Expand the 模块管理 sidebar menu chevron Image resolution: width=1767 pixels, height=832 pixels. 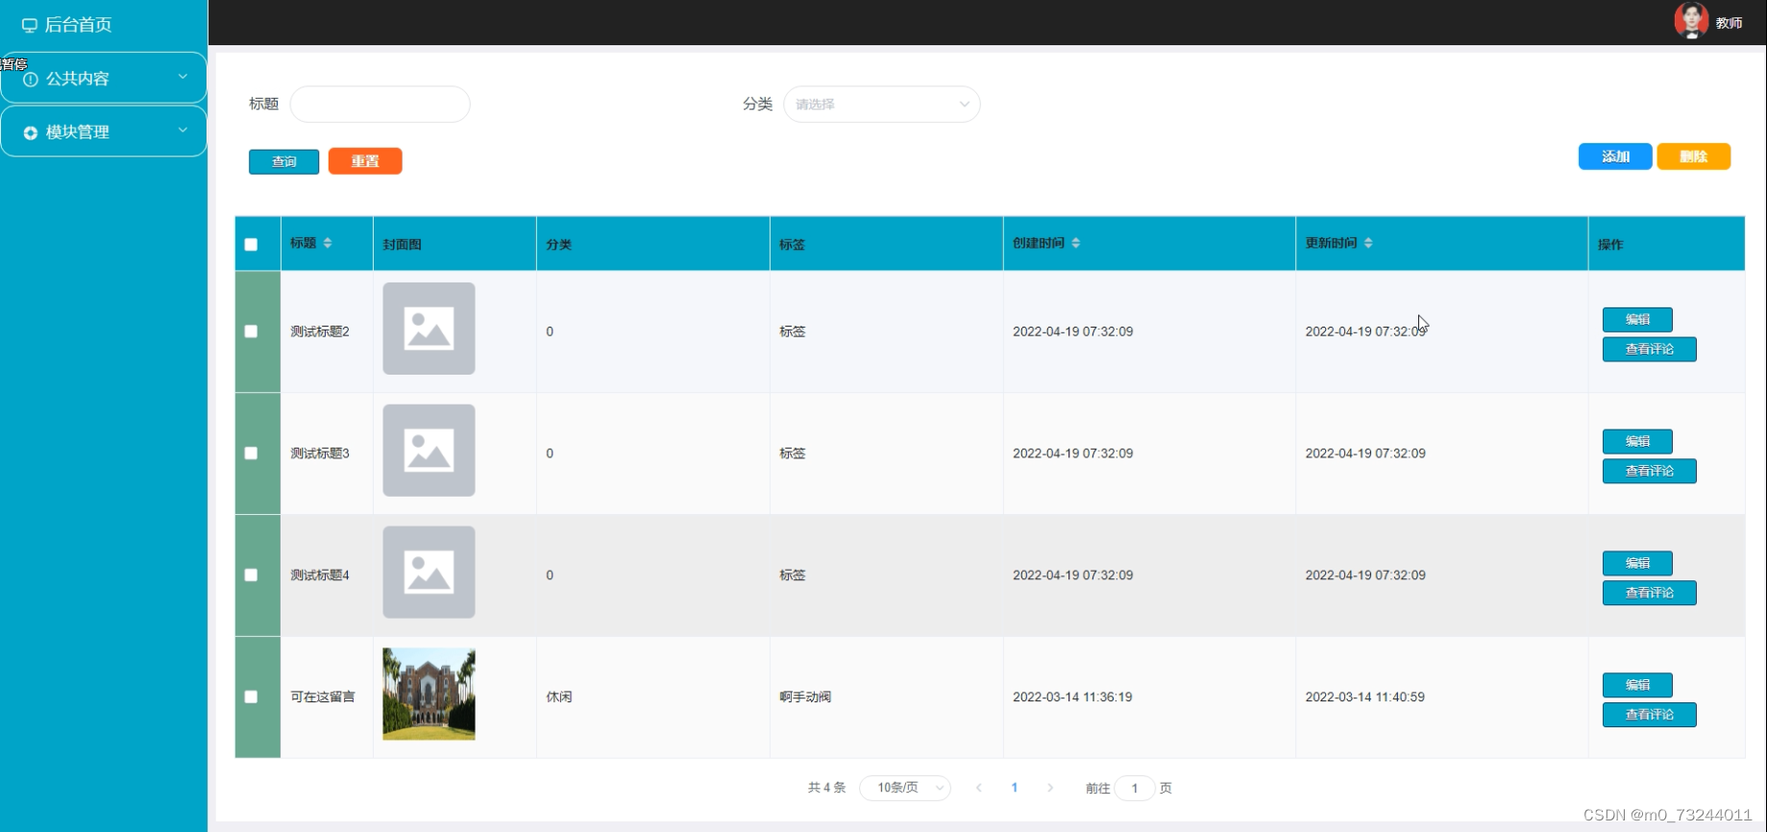(183, 131)
